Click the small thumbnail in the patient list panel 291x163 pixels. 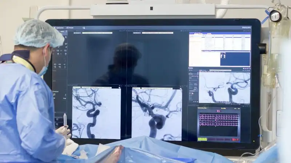(x=223, y=56)
